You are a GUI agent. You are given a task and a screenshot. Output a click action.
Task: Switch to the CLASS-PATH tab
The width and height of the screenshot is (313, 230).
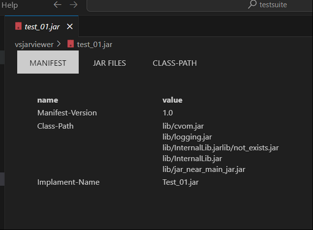coord(175,63)
